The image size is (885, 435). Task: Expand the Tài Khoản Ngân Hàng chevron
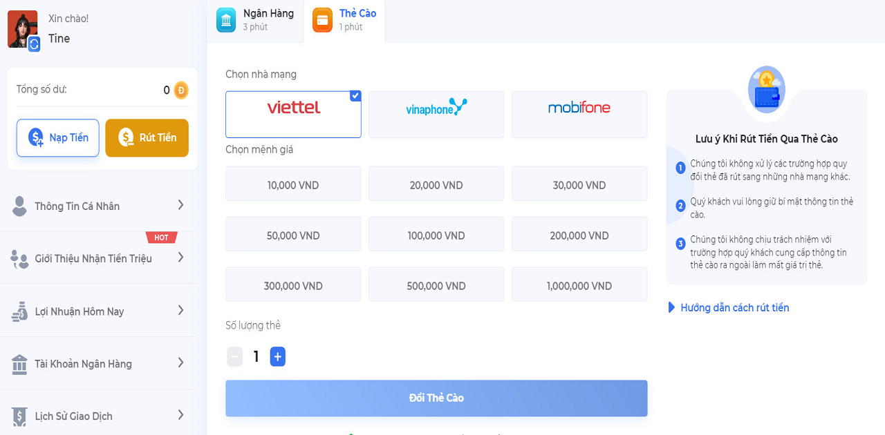point(180,363)
